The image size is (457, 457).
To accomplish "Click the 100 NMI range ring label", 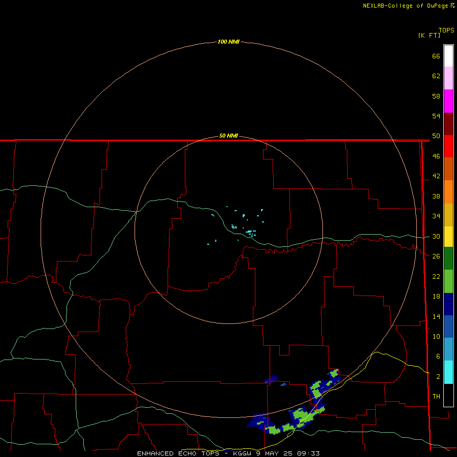I will (228, 42).
